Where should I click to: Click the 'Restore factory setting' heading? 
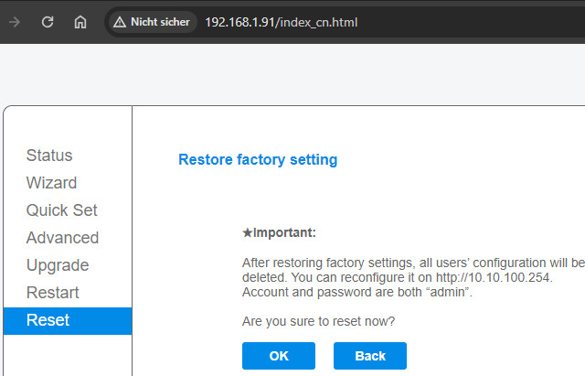[258, 160]
